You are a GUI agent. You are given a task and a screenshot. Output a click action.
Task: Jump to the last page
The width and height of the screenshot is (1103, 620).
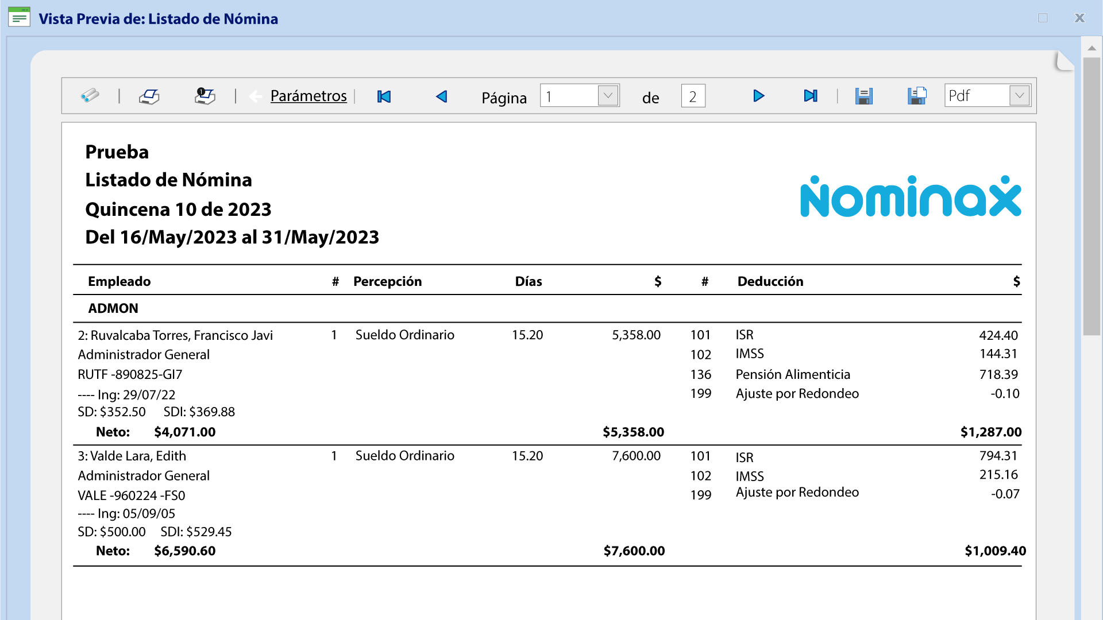[x=810, y=96]
